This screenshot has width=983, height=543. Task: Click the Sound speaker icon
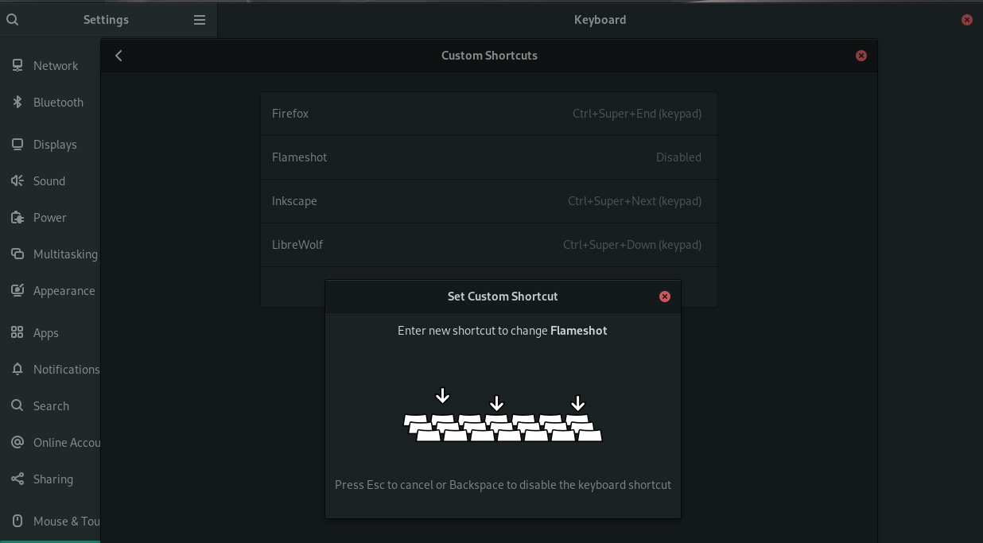click(x=17, y=181)
